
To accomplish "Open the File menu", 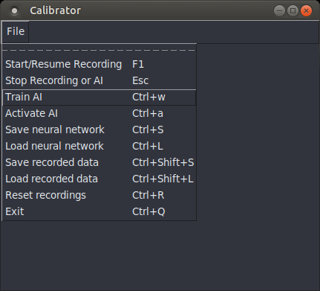I will (16, 32).
